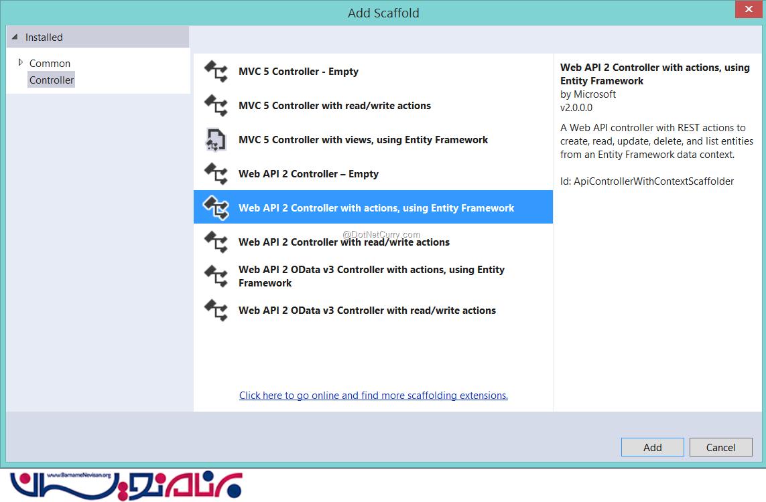The image size is (766, 502).
Task: Select the Controller category
Action: 52,80
